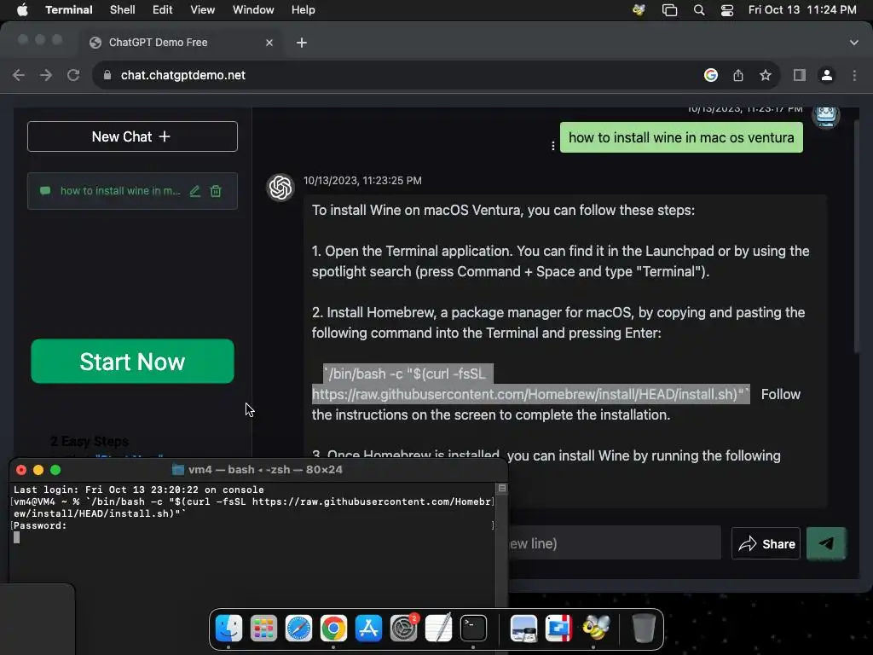
Task: Click the ChatGPT logo avatar
Action: (x=280, y=188)
